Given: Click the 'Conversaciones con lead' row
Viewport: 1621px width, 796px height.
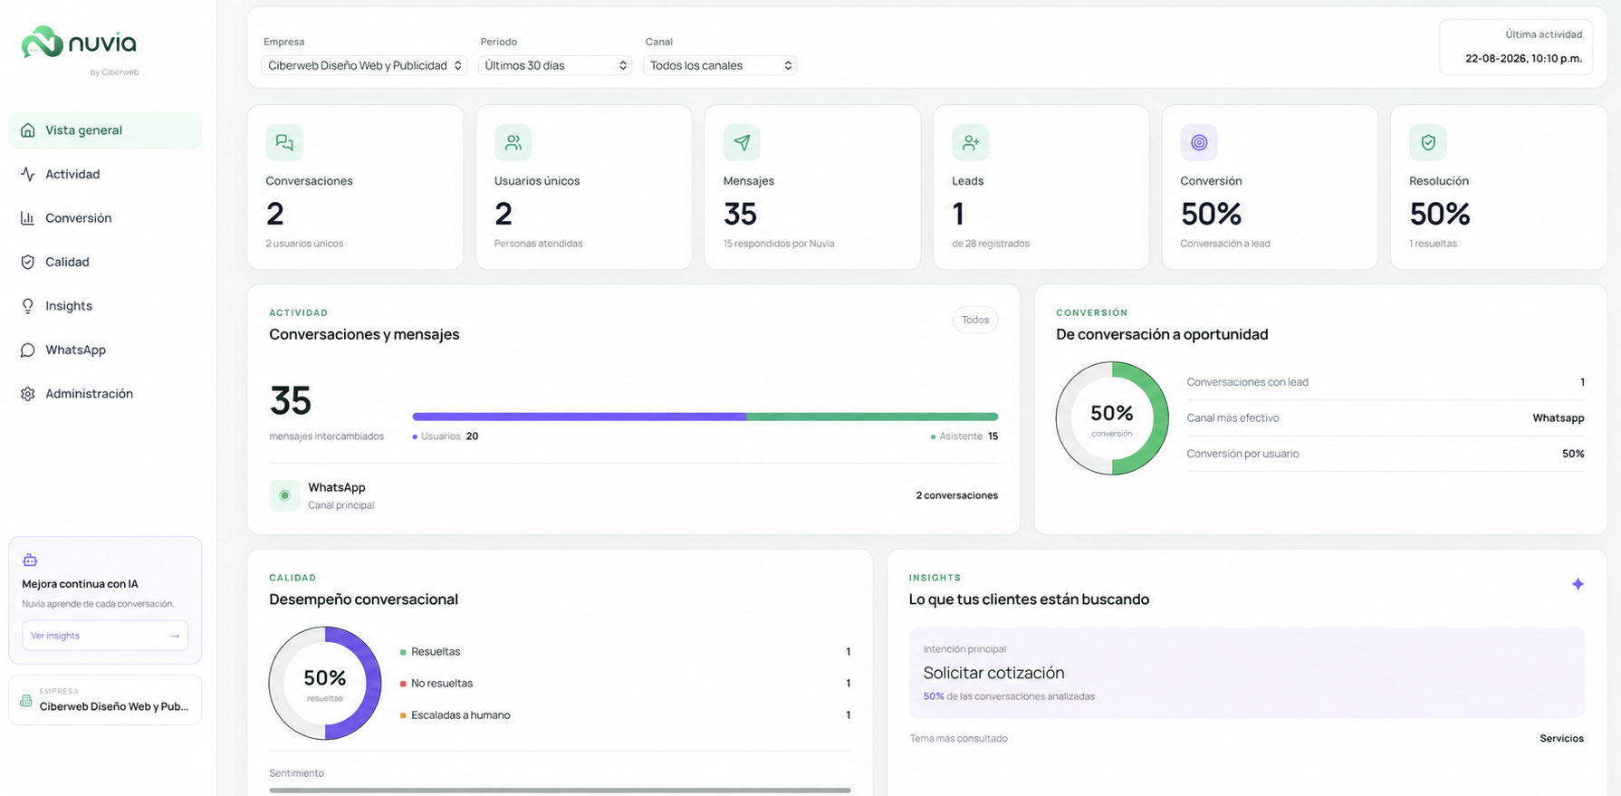Looking at the screenshot, I should (x=1386, y=382).
